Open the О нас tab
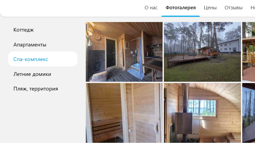 (x=151, y=8)
